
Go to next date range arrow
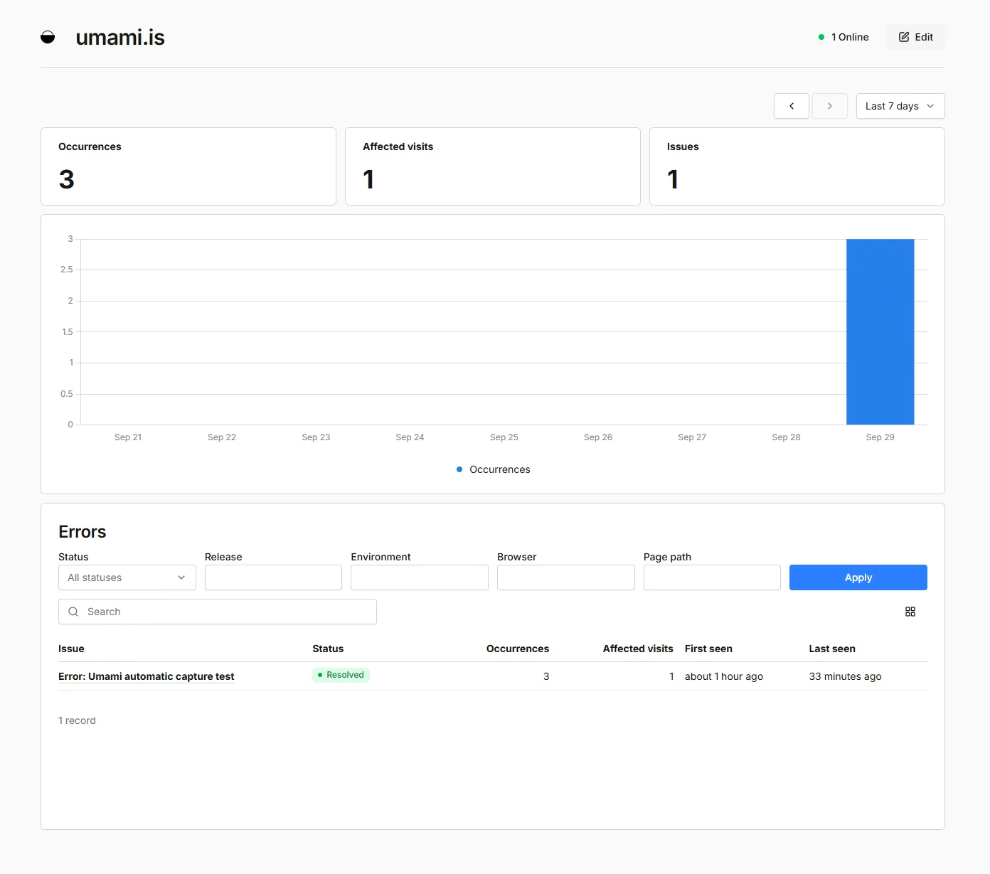pyautogui.click(x=830, y=106)
